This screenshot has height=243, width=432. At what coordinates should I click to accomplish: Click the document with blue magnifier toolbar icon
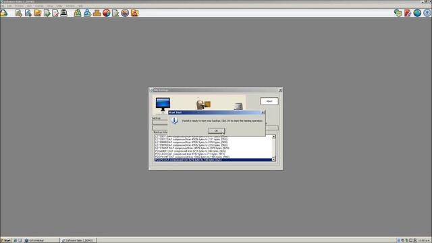coord(28,13)
